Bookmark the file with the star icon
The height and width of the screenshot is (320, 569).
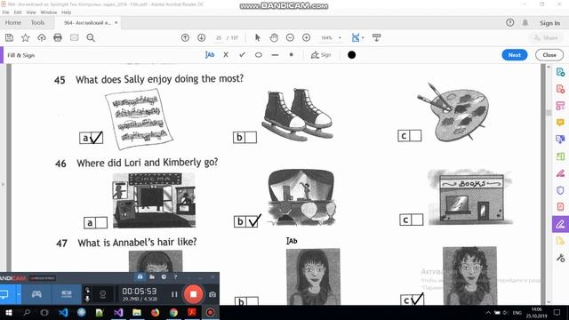pyautogui.click(x=26, y=37)
